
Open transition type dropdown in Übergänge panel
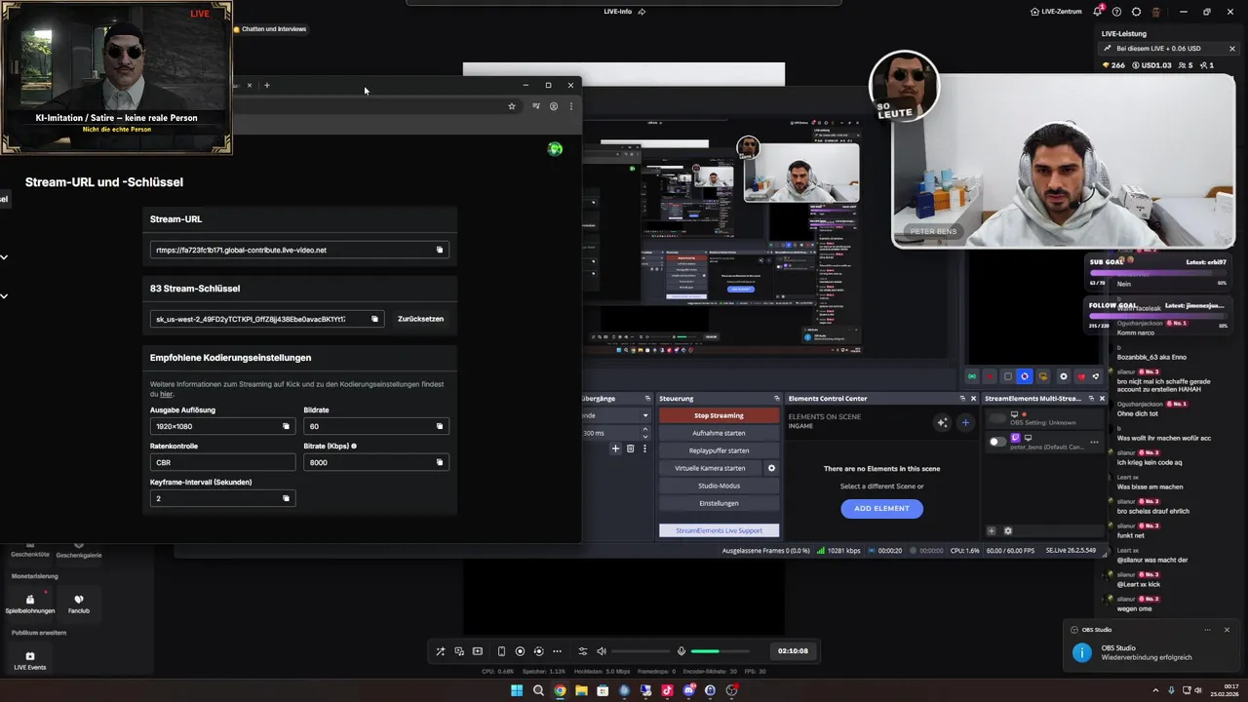644,415
